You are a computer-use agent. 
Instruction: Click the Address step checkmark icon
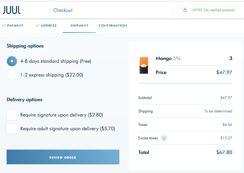coord(38,25)
